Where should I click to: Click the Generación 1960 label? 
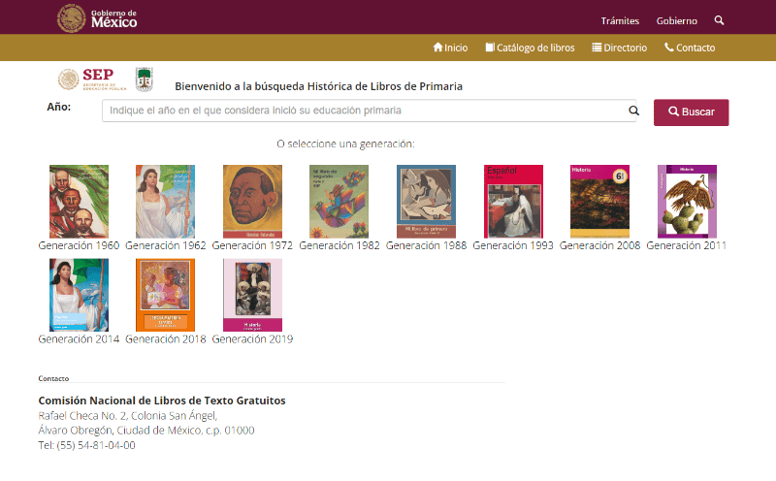tap(79, 245)
